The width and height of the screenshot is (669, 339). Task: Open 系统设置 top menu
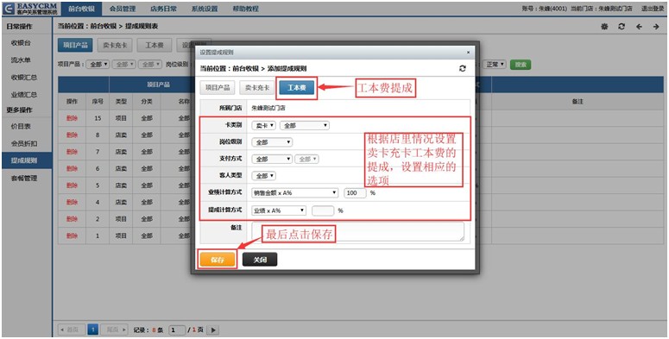(205, 9)
